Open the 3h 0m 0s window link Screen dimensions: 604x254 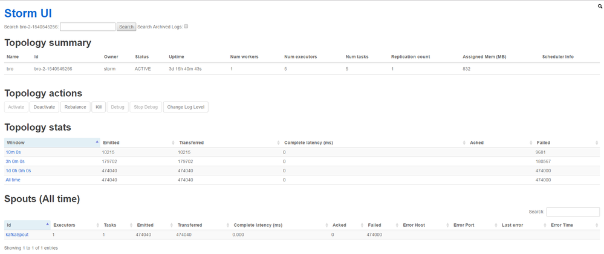click(15, 161)
